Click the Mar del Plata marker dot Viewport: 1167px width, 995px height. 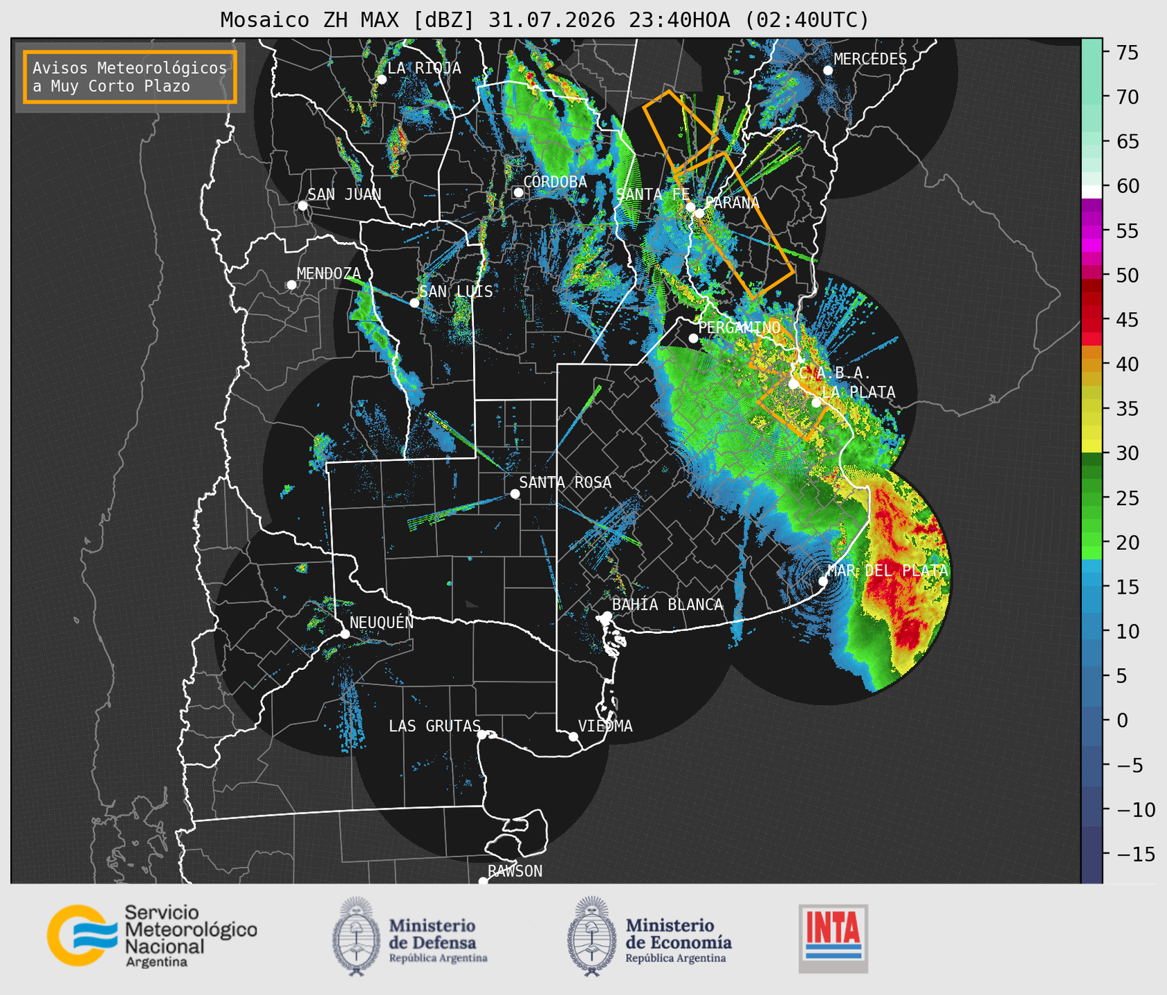[x=823, y=581]
